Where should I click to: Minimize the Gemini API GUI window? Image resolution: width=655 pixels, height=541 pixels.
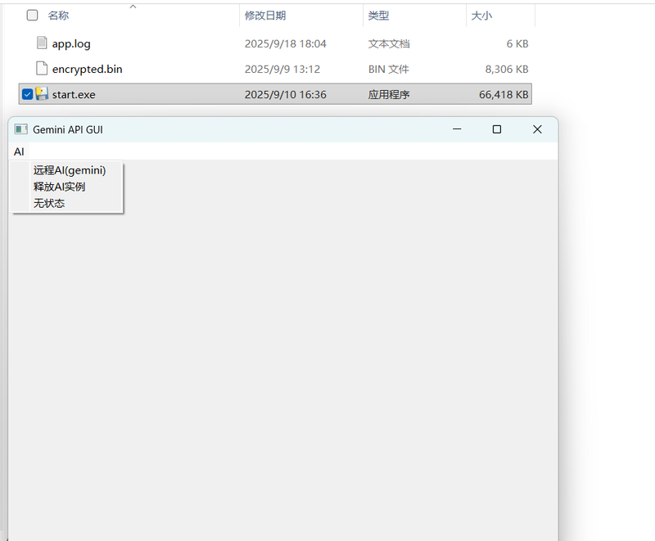(x=457, y=129)
